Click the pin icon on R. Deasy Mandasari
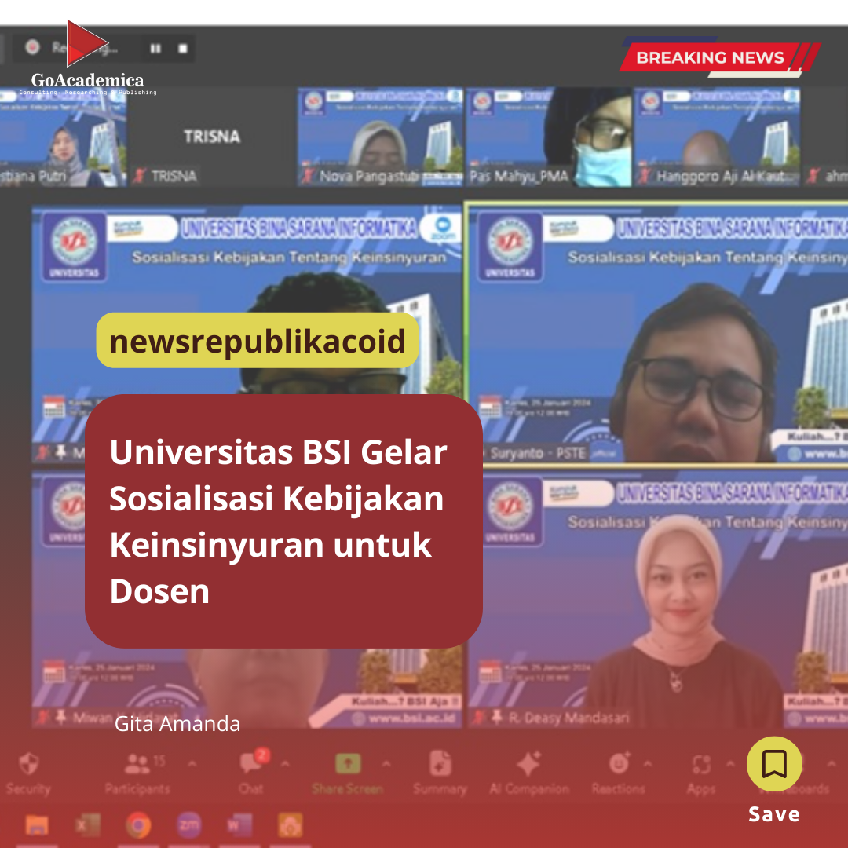 tap(496, 717)
